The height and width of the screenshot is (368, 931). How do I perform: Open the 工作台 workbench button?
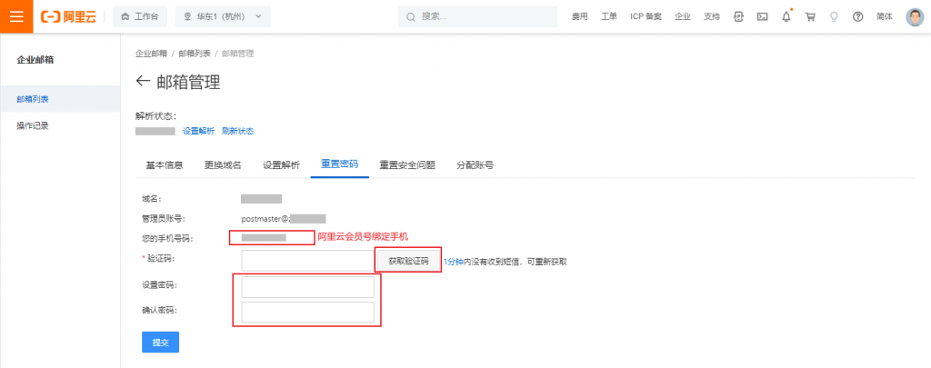click(x=138, y=16)
